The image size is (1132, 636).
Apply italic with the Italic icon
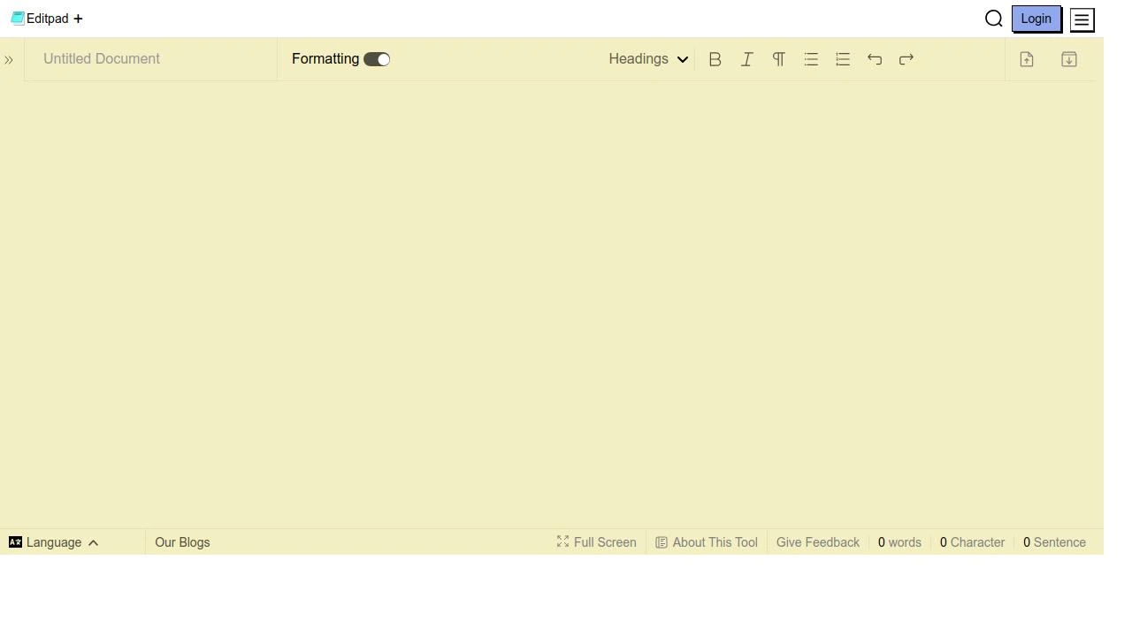[747, 59]
